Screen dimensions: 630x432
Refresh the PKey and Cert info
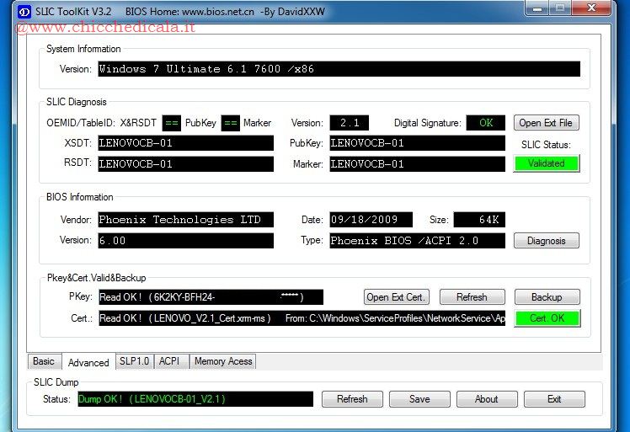coord(472,297)
